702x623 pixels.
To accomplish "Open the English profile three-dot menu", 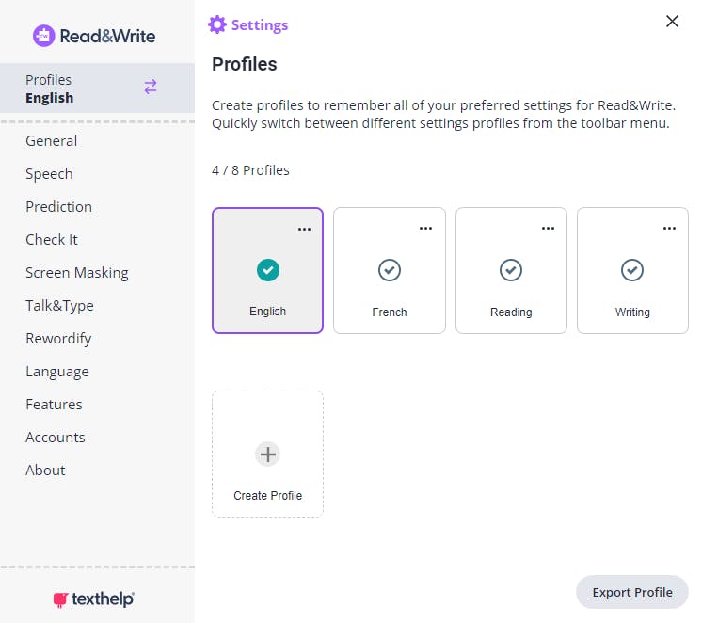I will pos(304,229).
